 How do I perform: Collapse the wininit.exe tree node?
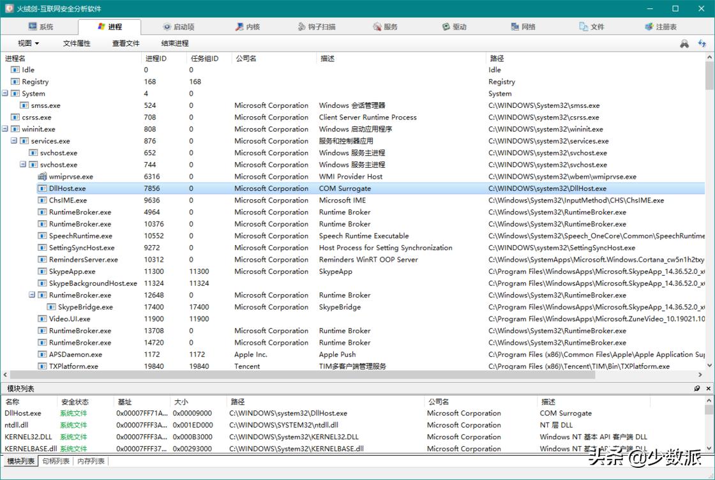[x=5, y=129]
